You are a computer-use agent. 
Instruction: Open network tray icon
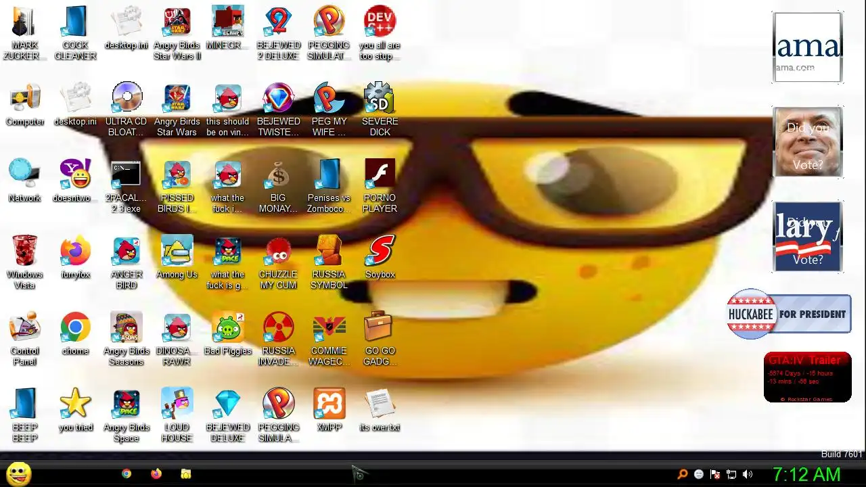coord(731,474)
